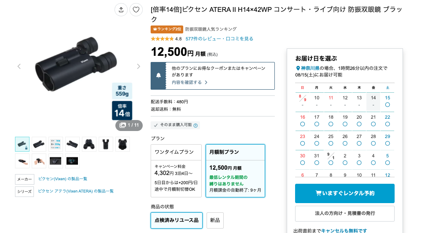The width and height of the screenshot is (425, 233).
Task: Open 577件のレビュー・口コミを見る reviews link
Action: tap(219, 39)
